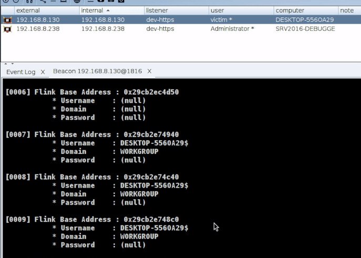Click computer name SRV2016-DEBUGGE
Viewport: 361px width, 258px height.
tap(305, 29)
